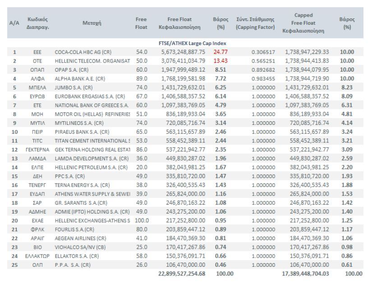Click the 'Κωδικός Διαπραγ.' column header
This screenshot has width=373, height=283.
click(37, 23)
